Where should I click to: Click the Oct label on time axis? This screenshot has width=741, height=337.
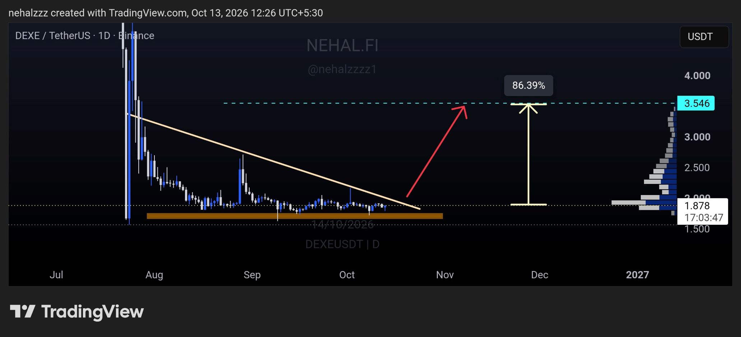[347, 275]
